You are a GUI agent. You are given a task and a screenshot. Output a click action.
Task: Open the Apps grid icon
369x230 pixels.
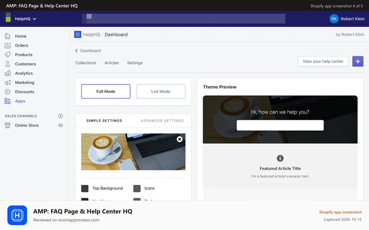click(8, 101)
